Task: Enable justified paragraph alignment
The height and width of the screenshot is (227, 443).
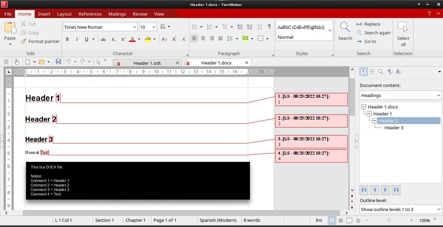Action: tap(220, 38)
